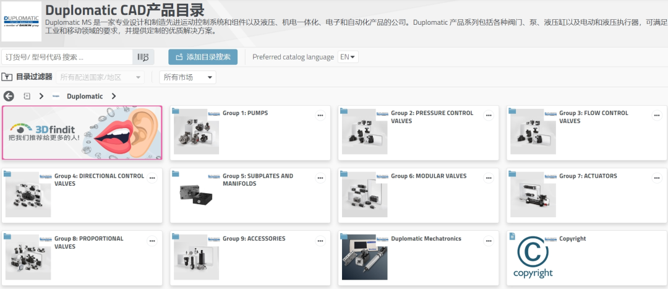This screenshot has height=289, width=668.
Task: Click Duplomatic breadcrumb link
Action: click(85, 97)
